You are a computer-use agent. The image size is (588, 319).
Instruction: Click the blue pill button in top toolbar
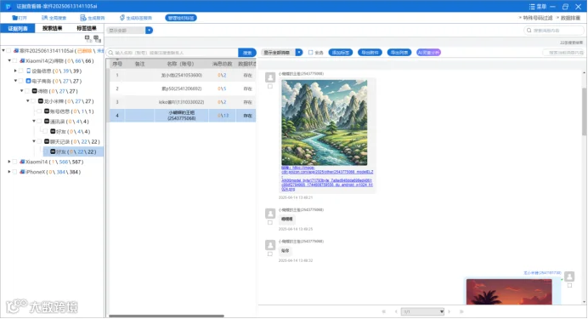[181, 18]
